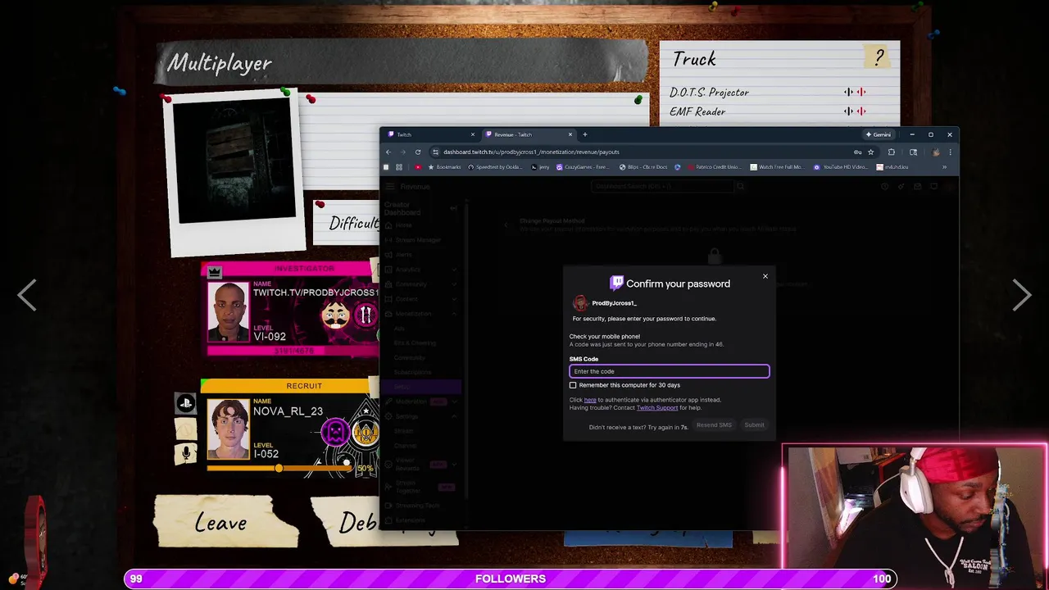Select the D.O.T.S. Projector item

[x=709, y=92]
